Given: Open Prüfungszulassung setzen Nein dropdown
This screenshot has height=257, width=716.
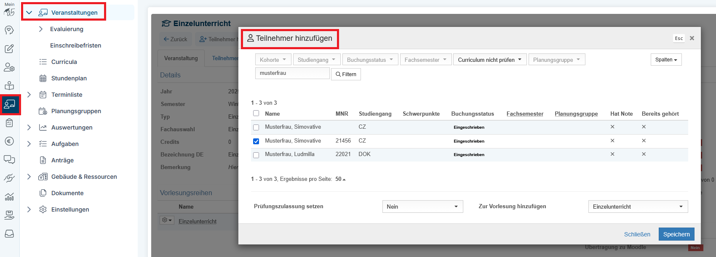Looking at the screenshot, I should click(x=423, y=207).
